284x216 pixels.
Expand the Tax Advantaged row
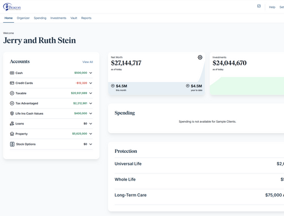pos(91,103)
